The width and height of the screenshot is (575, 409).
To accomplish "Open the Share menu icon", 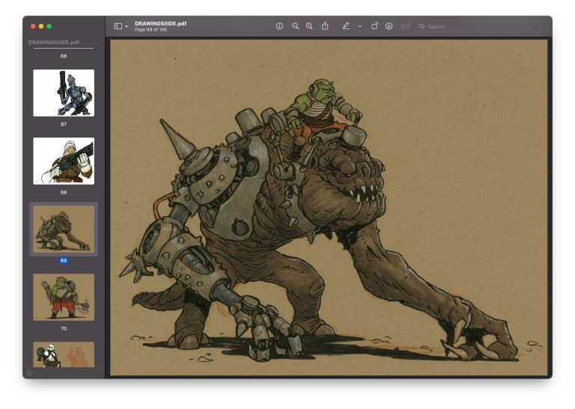I will pyautogui.click(x=325, y=25).
